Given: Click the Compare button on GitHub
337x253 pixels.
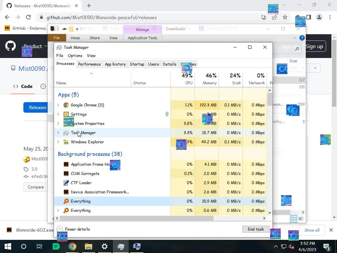Looking at the screenshot, I should click(x=36, y=187).
